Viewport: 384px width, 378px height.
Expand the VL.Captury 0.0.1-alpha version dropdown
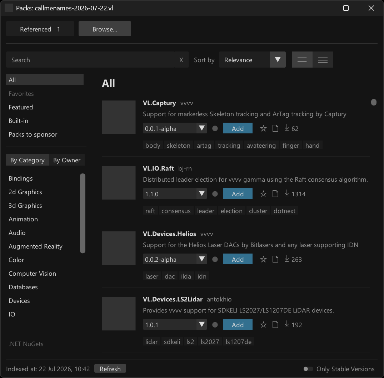[x=175, y=128]
